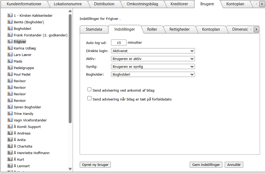Image resolution: width=266 pixels, height=174 pixels.
Task: Click the user icon next to Bente (Bogholder)
Action: (x=10, y=22)
